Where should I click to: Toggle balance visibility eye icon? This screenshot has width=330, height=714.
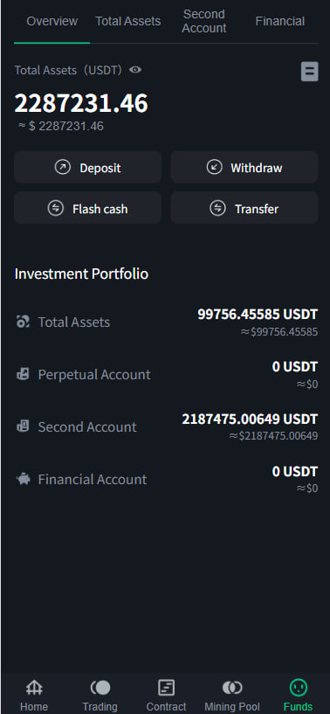[x=135, y=70]
